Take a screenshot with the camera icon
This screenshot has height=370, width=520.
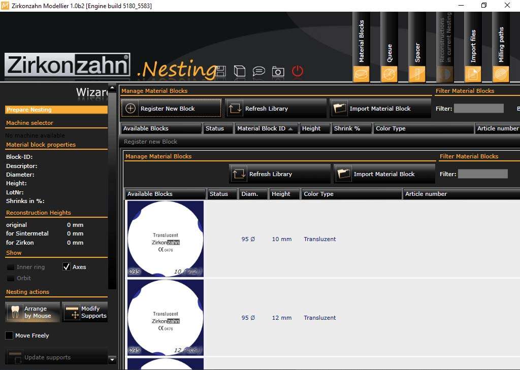pyautogui.click(x=278, y=72)
